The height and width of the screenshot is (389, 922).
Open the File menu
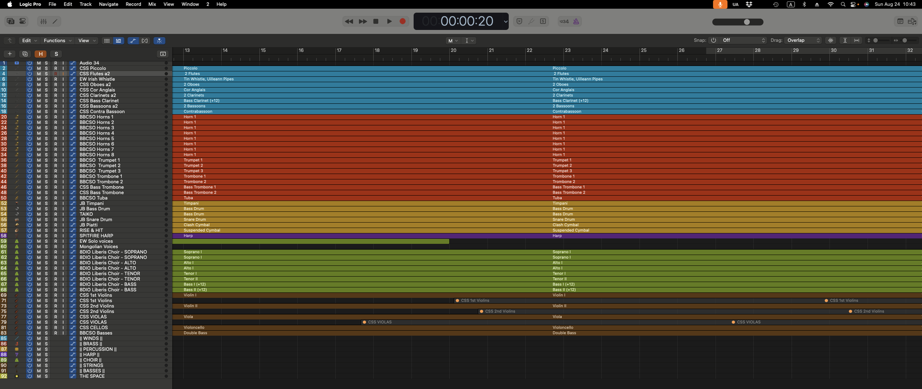click(x=52, y=4)
